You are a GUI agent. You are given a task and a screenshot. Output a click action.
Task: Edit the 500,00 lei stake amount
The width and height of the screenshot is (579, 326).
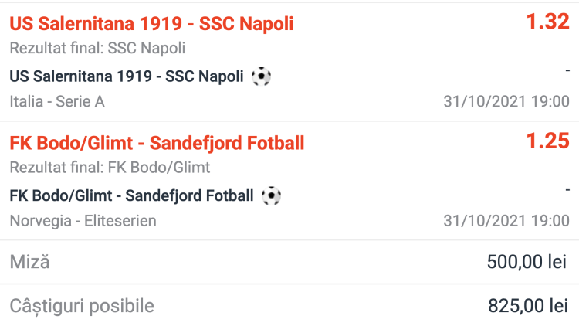point(527,263)
